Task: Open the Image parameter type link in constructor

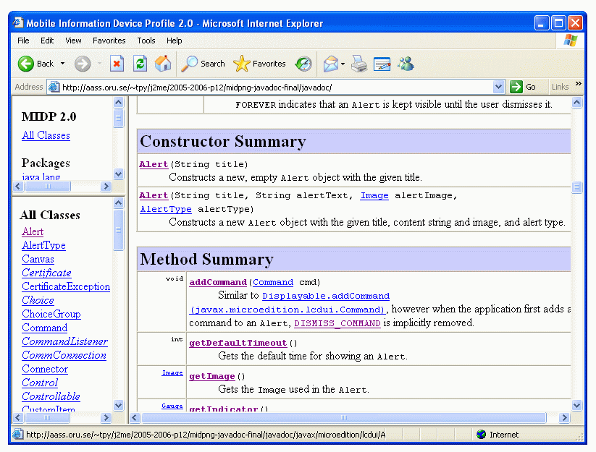Action: pos(374,195)
